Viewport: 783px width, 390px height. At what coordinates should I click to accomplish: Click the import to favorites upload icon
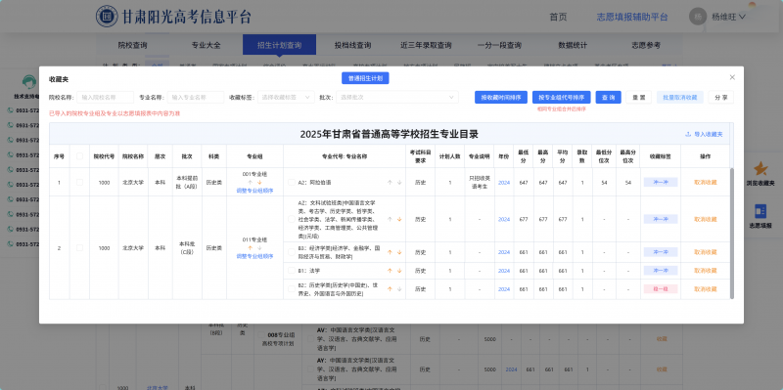(x=688, y=134)
